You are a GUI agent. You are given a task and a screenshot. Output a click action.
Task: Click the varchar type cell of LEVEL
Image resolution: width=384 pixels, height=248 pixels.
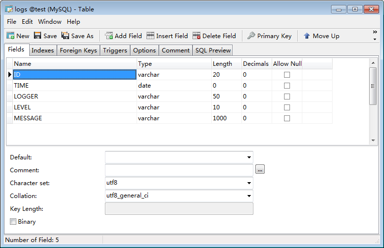click(x=174, y=107)
